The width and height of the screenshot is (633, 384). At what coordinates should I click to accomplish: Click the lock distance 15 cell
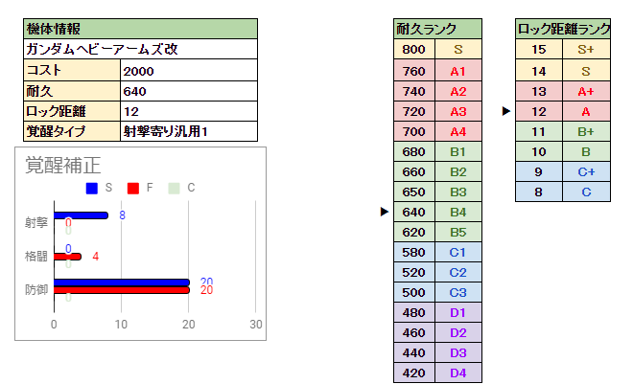pyautogui.click(x=539, y=49)
